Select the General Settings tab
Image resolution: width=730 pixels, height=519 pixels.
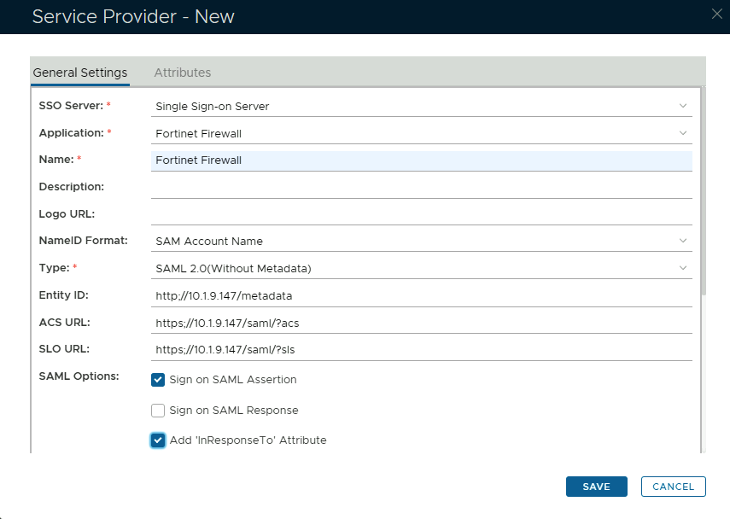coord(80,73)
